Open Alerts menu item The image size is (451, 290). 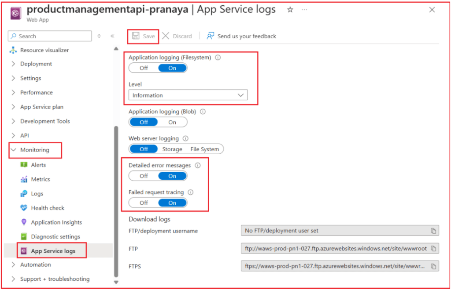click(38, 165)
